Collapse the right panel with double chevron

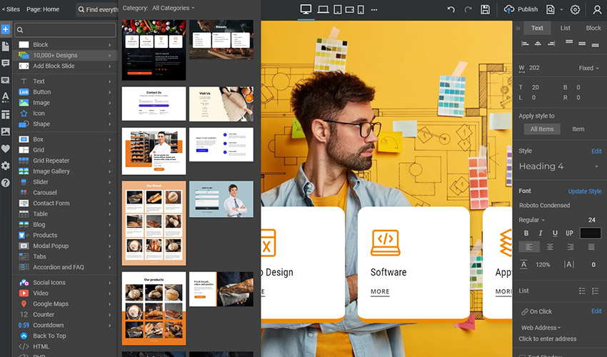tap(518, 29)
